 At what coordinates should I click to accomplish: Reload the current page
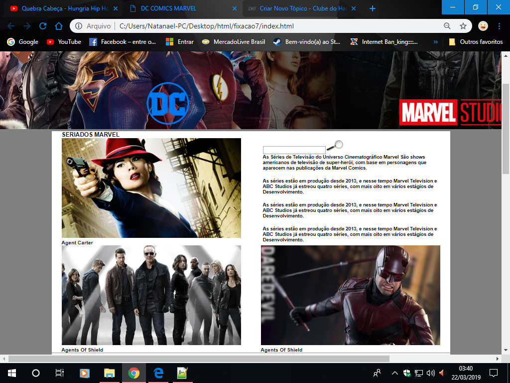pyautogui.click(x=43, y=26)
